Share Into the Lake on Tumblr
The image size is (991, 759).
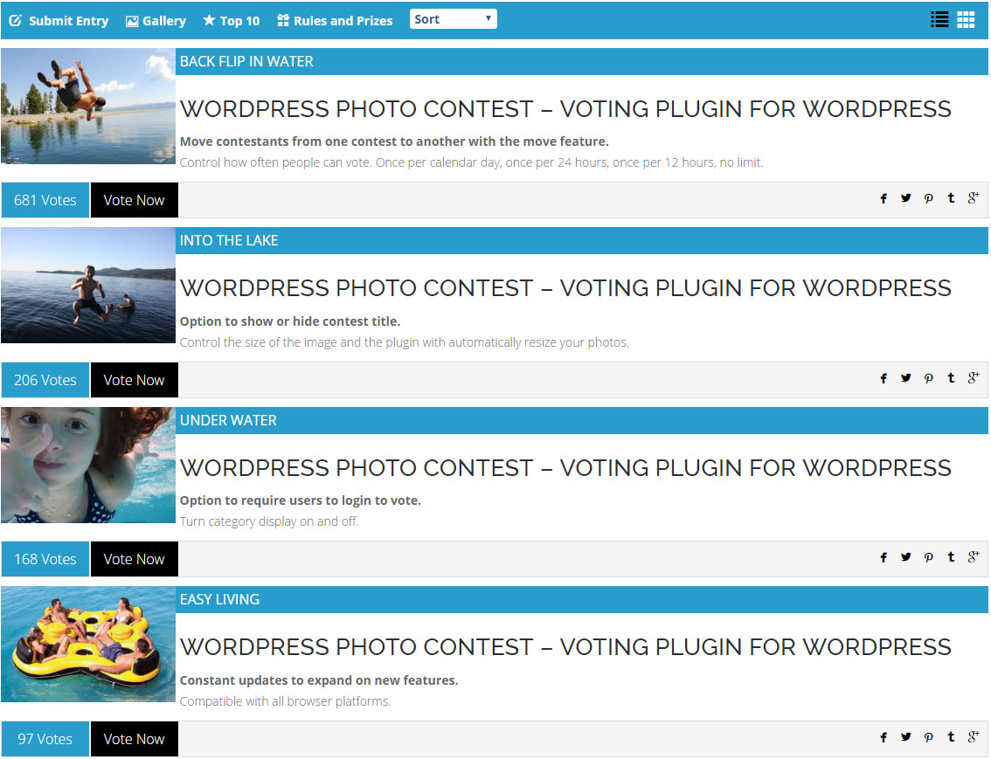951,377
